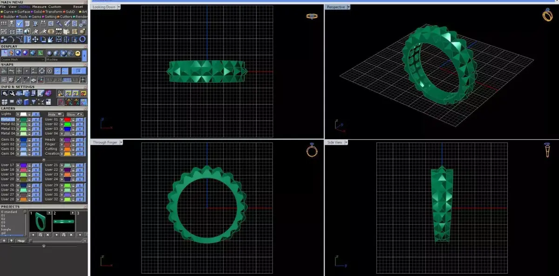Image resolution: width=559 pixels, height=276 pixels.
Task: Click the wrench icon in Info & Settings
Action: [x=12, y=93]
